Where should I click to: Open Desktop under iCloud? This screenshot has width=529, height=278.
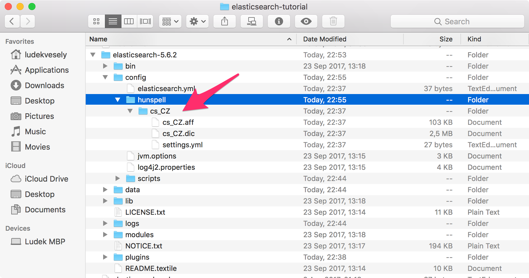tap(33, 194)
